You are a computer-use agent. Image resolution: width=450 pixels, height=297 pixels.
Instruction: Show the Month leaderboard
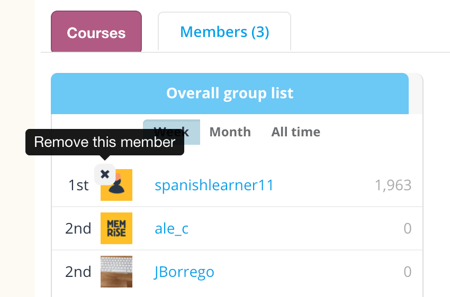[230, 132]
